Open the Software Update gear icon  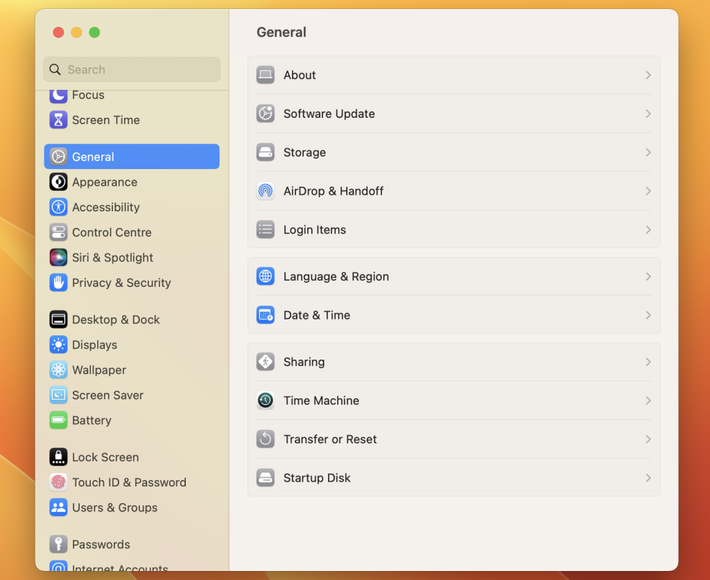coord(265,114)
